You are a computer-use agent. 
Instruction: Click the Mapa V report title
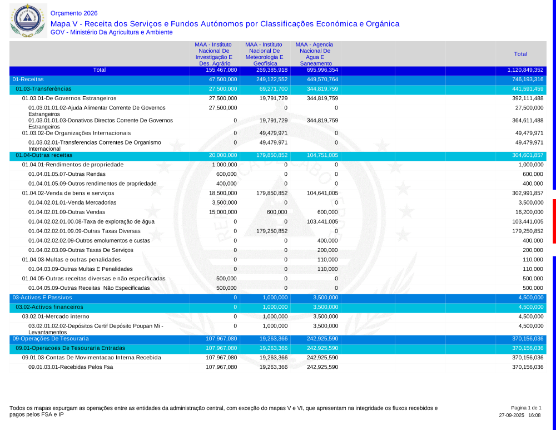pos(225,24)
